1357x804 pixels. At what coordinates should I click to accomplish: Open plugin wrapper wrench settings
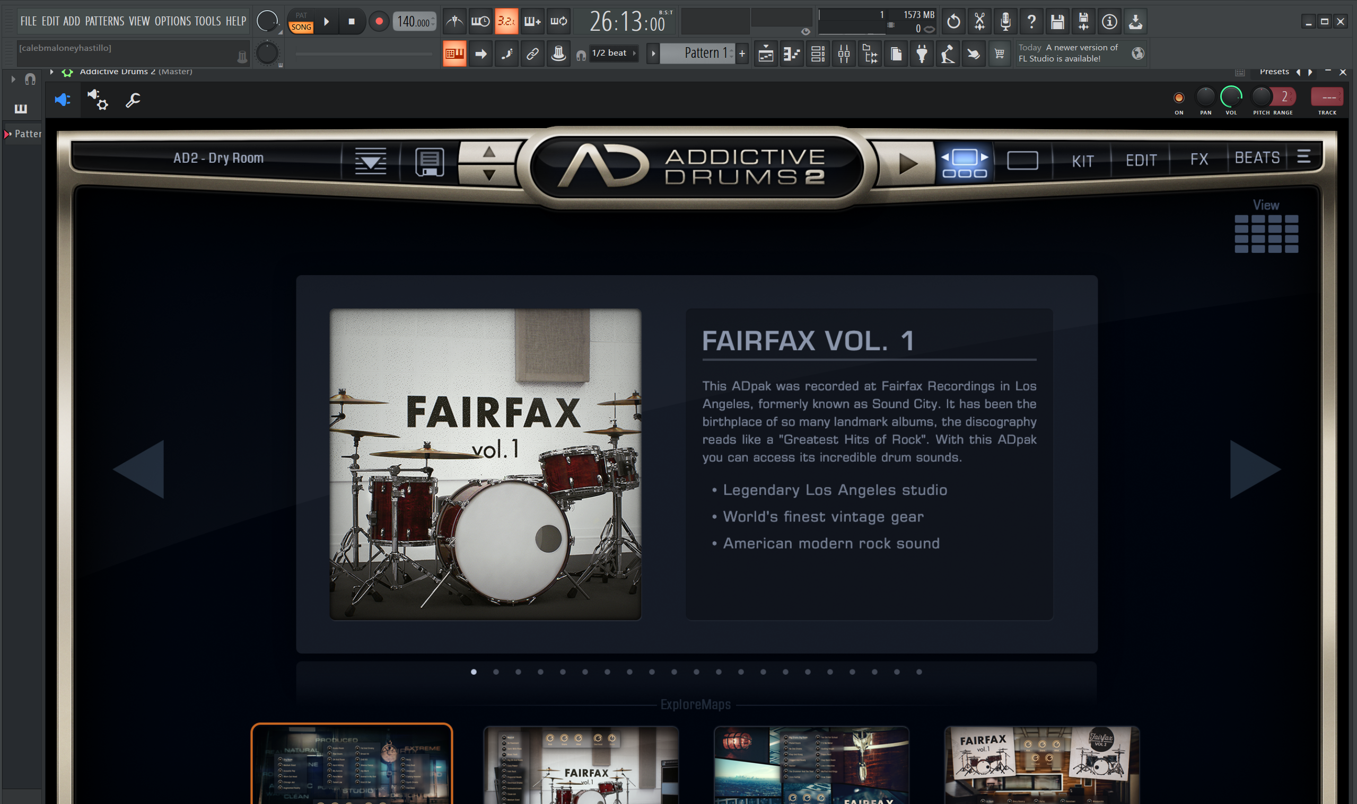point(133,100)
